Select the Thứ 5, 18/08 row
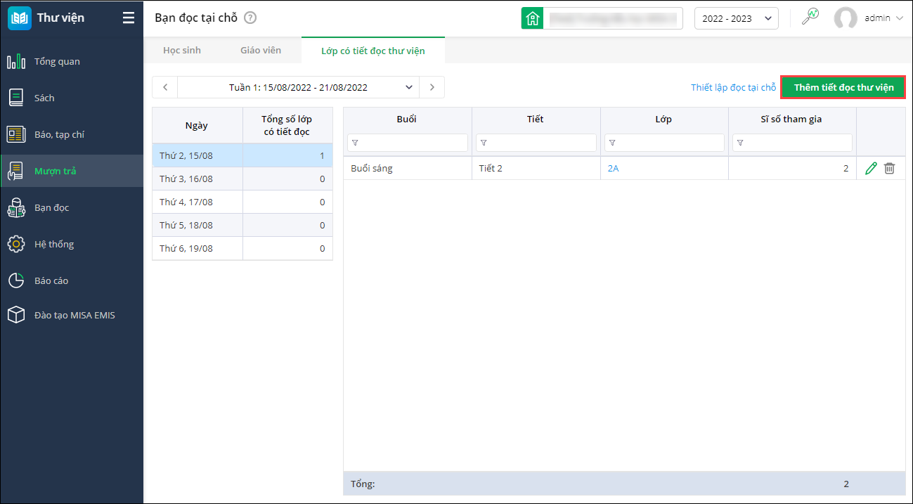 tap(242, 225)
